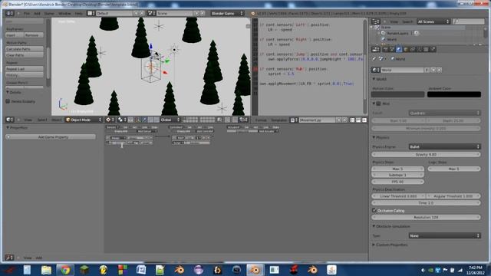Click the Scene name field in header

[x=175, y=14]
